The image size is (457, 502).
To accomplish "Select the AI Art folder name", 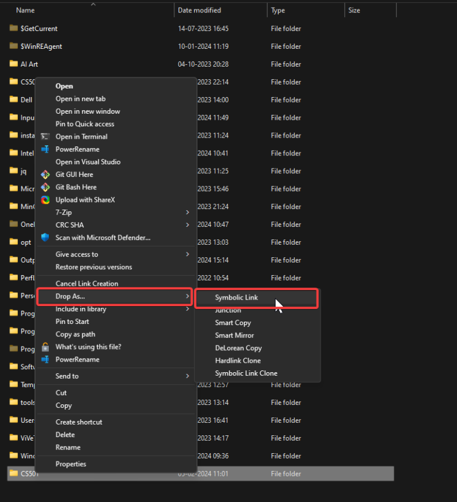I will point(29,64).
